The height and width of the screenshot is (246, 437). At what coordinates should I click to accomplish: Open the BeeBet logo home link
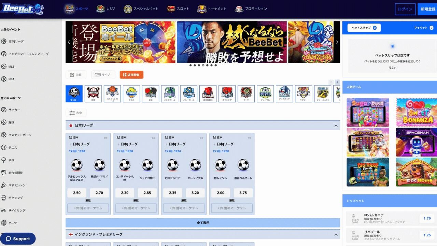[x=22, y=9]
